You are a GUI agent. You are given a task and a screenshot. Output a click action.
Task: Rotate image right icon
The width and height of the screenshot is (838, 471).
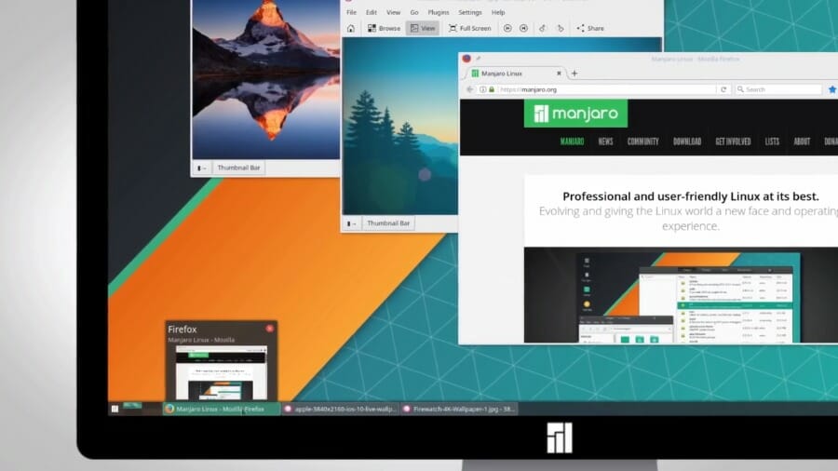[x=561, y=28]
